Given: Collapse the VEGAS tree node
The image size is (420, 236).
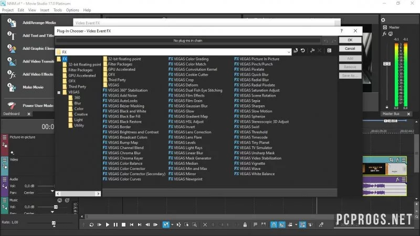Looking at the screenshot, I should [x=59, y=92].
